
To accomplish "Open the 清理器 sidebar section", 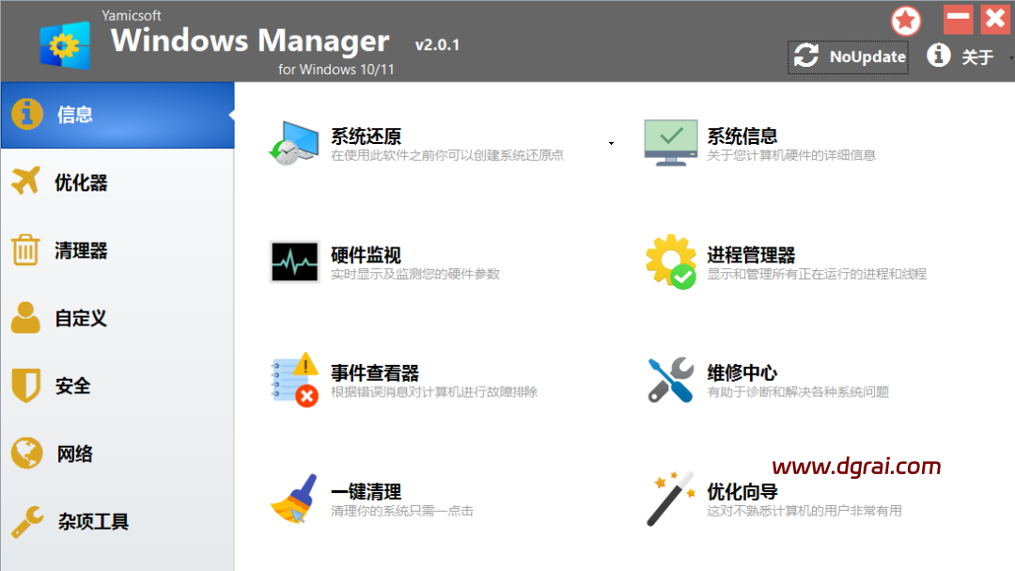I will click(117, 250).
